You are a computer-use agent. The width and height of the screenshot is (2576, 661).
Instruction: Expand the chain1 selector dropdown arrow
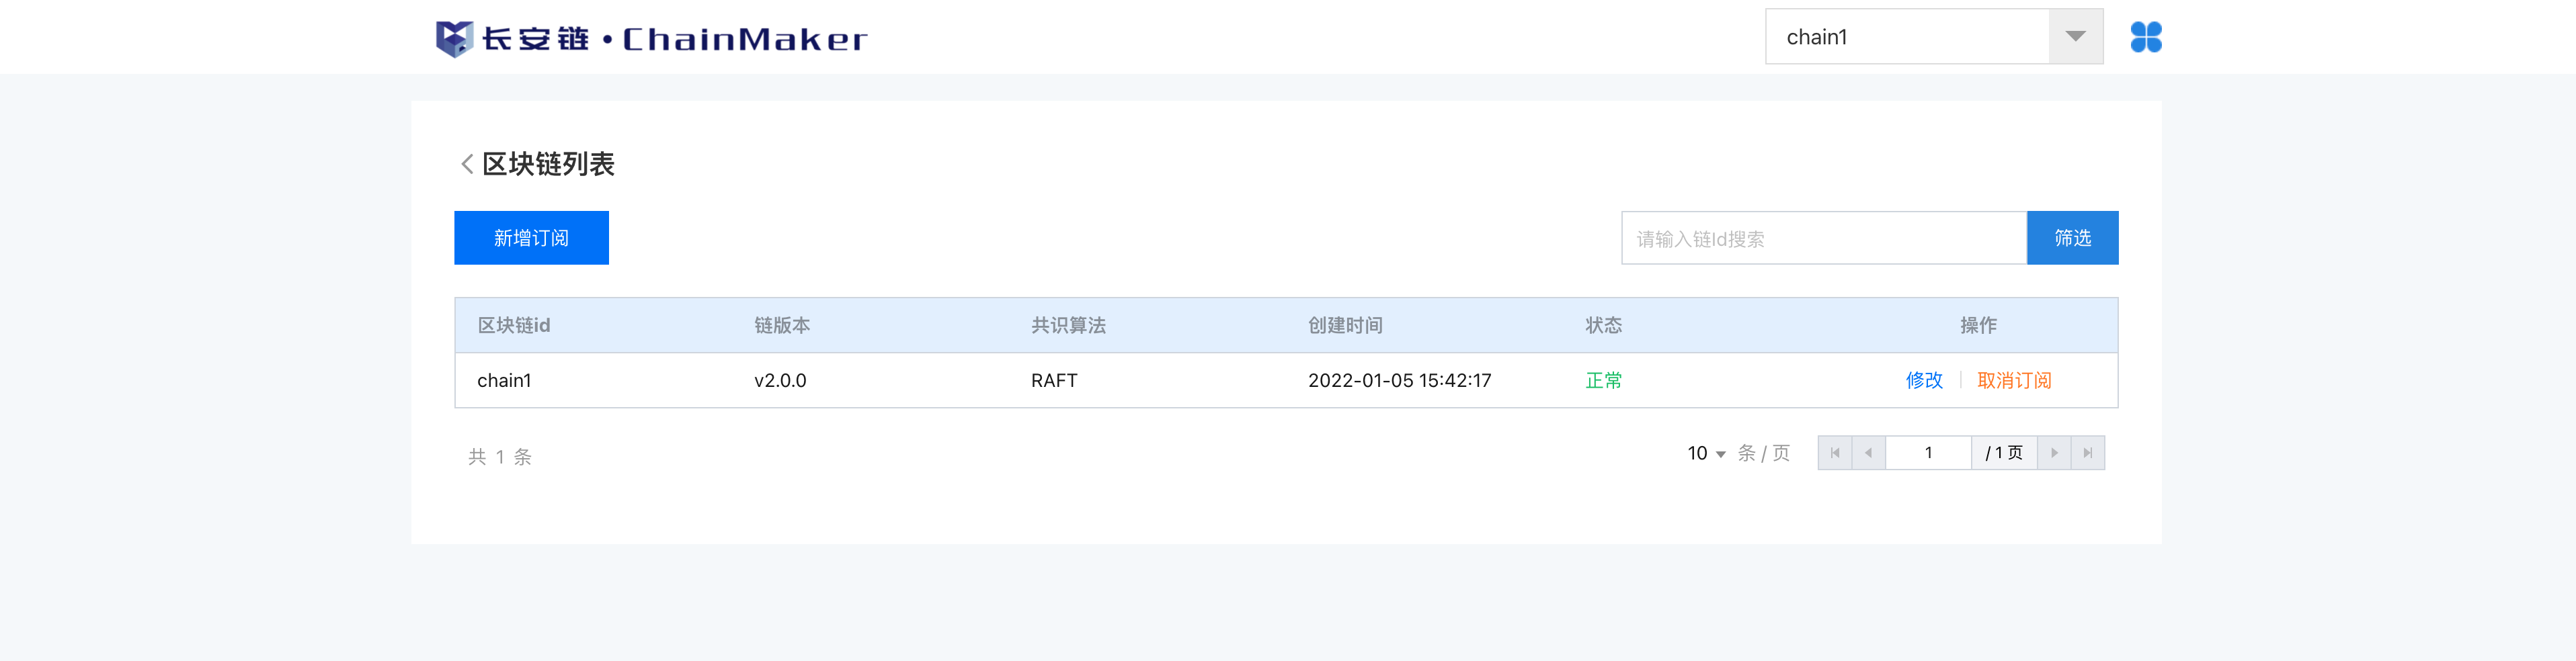point(2076,37)
